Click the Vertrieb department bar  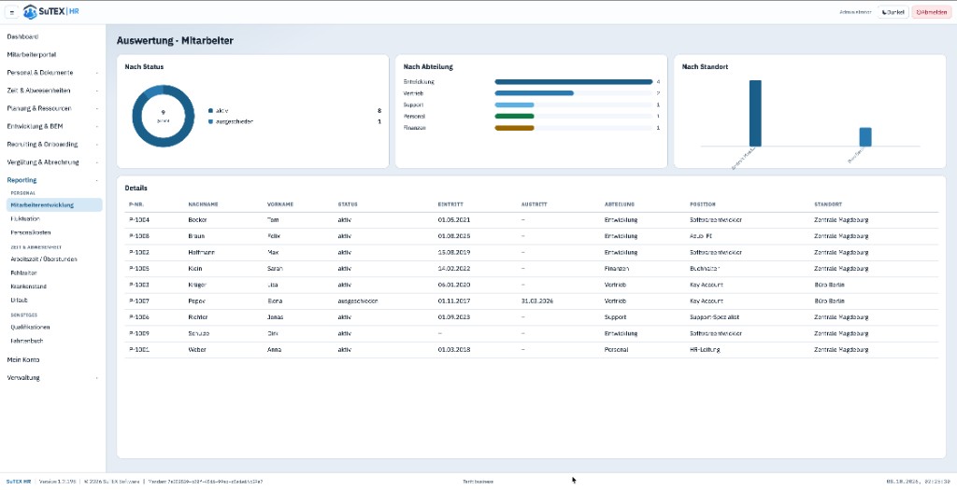tap(534, 93)
